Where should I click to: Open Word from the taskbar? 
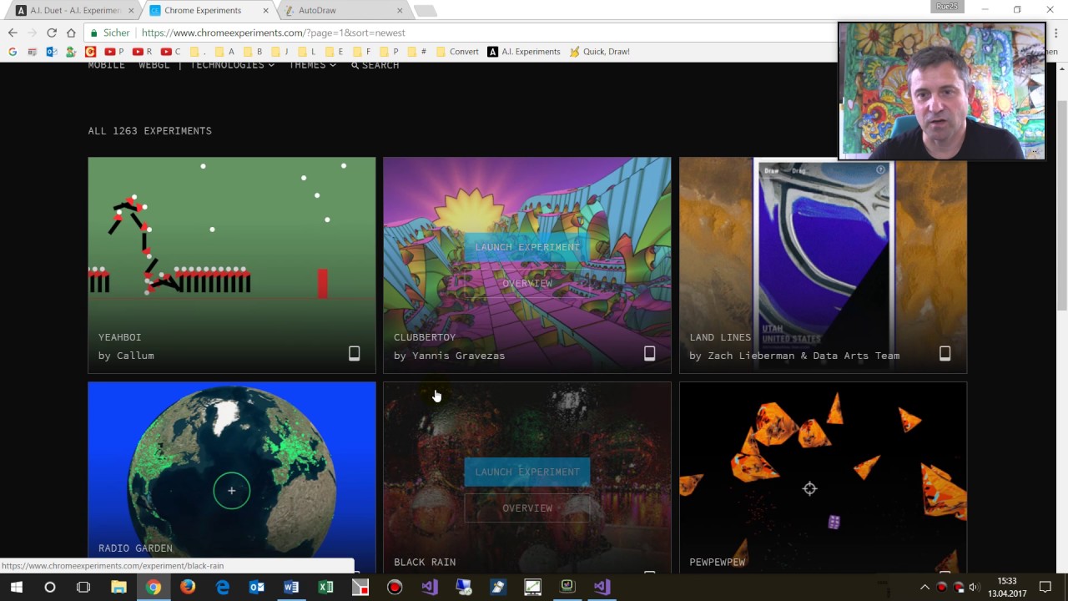tap(291, 587)
